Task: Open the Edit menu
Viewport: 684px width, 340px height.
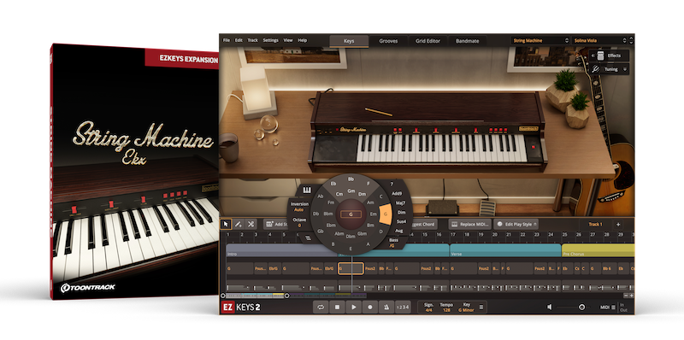Action: click(x=239, y=40)
